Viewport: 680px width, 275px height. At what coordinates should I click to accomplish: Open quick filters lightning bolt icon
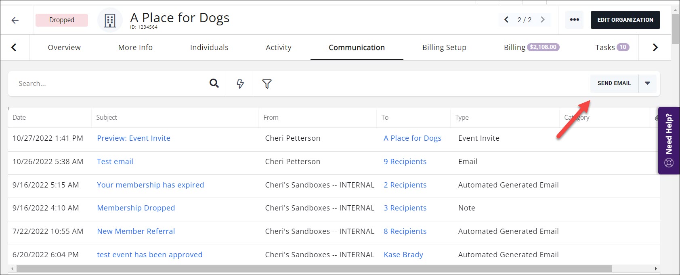(240, 84)
